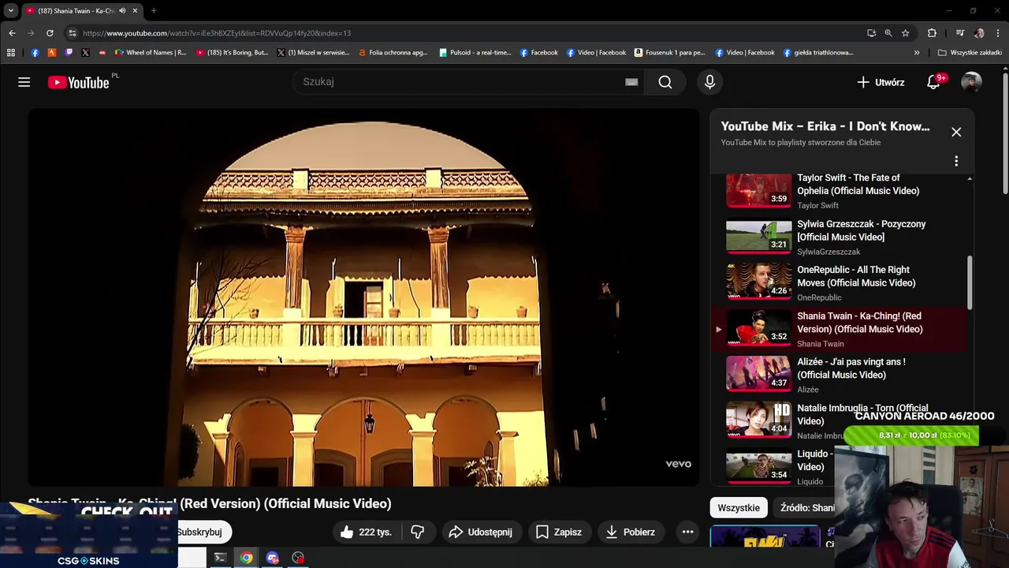Open the media control icon in toolbar

[959, 33]
